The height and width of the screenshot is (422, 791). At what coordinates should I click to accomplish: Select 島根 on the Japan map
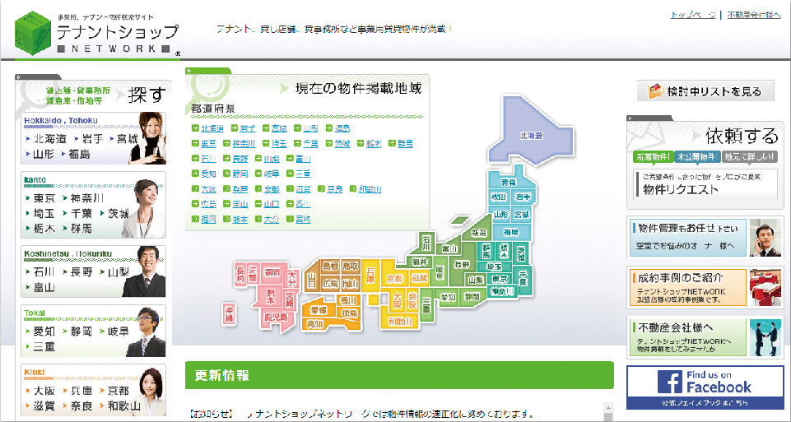click(x=330, y=266)
